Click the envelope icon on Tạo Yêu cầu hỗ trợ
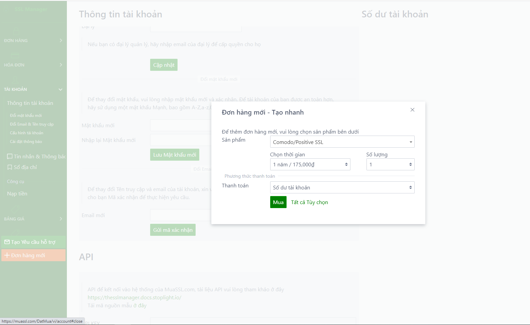Viewport: 530px width, 325px height. [x=7, y=242]
